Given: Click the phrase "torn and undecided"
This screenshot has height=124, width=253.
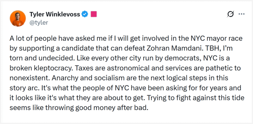Looking at the screenshot, I should (41, 58).
